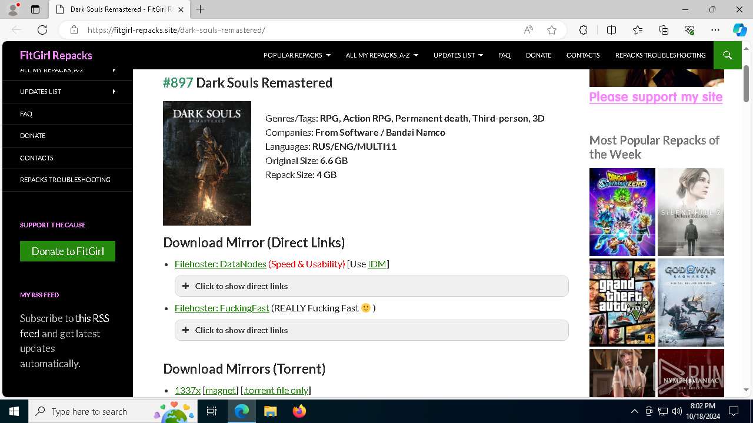Viewport: 753px width, 423px height.
Task: Open the #897 repack number link
Action: [178, 83]
